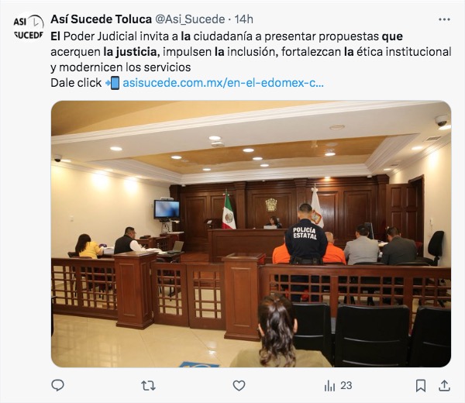Open the @Asi_Sucede handle

[190, 19]
